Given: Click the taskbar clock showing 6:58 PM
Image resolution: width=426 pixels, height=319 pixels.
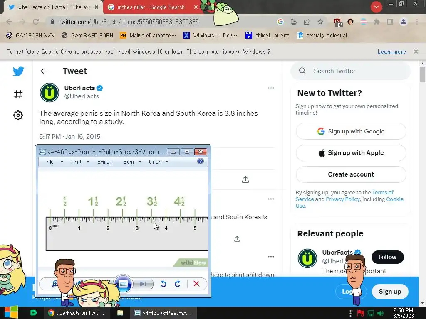Looking at the screenshot, I should (x=403, y=313).
